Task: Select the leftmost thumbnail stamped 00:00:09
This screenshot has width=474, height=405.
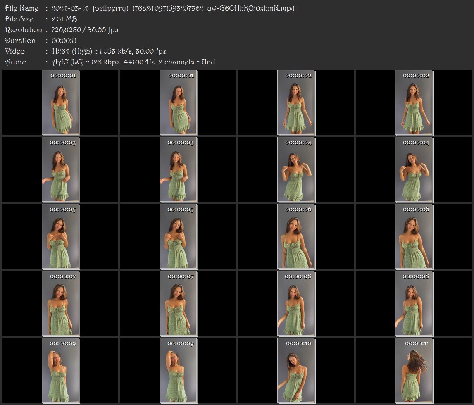Action: coord(61,371)
